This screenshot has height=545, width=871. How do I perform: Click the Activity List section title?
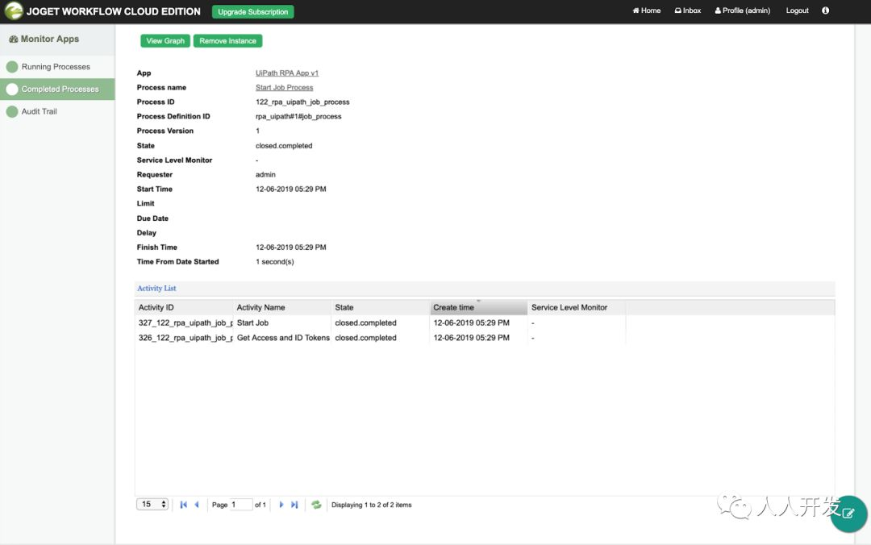(156, 289)
